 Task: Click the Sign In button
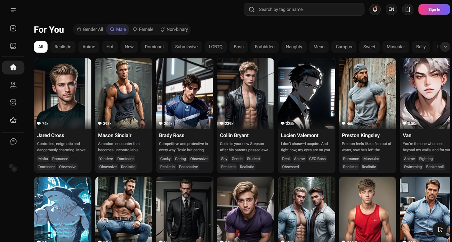pyautogui.click(x=434, y=9)
